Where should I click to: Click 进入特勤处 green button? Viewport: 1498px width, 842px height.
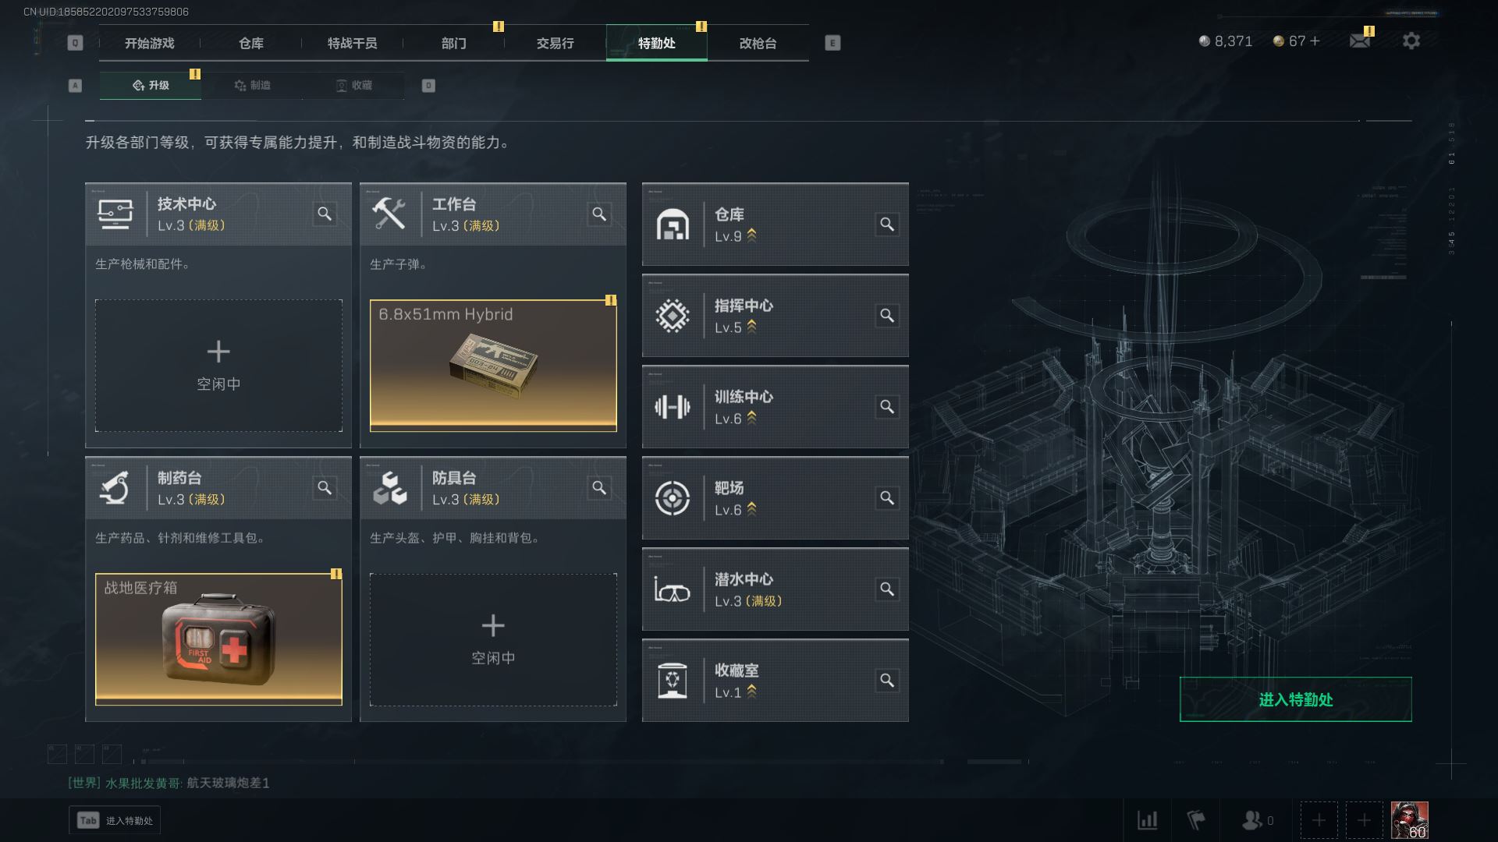coord(1295,699)
